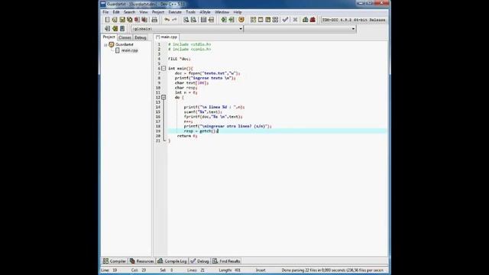Image resolution: width=489 pixels, height=275 pixels.
Task: Click line number 13 in the gutter
Action: tap(158, 102)
